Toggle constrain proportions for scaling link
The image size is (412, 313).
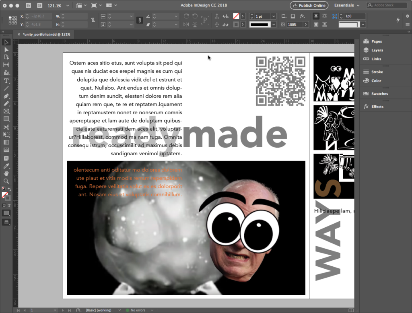point(140,20)
